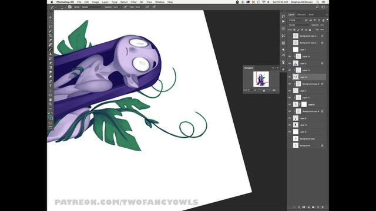
Task: Open Actions panel play icon
Action: pos(283,21)
